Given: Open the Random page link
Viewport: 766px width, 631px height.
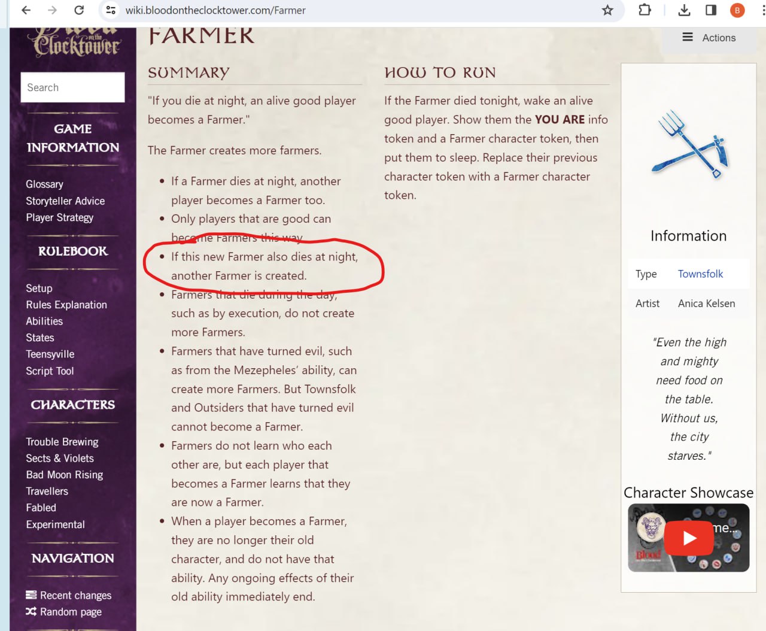Looking at the screenshot, I should (x=64, y=612).
